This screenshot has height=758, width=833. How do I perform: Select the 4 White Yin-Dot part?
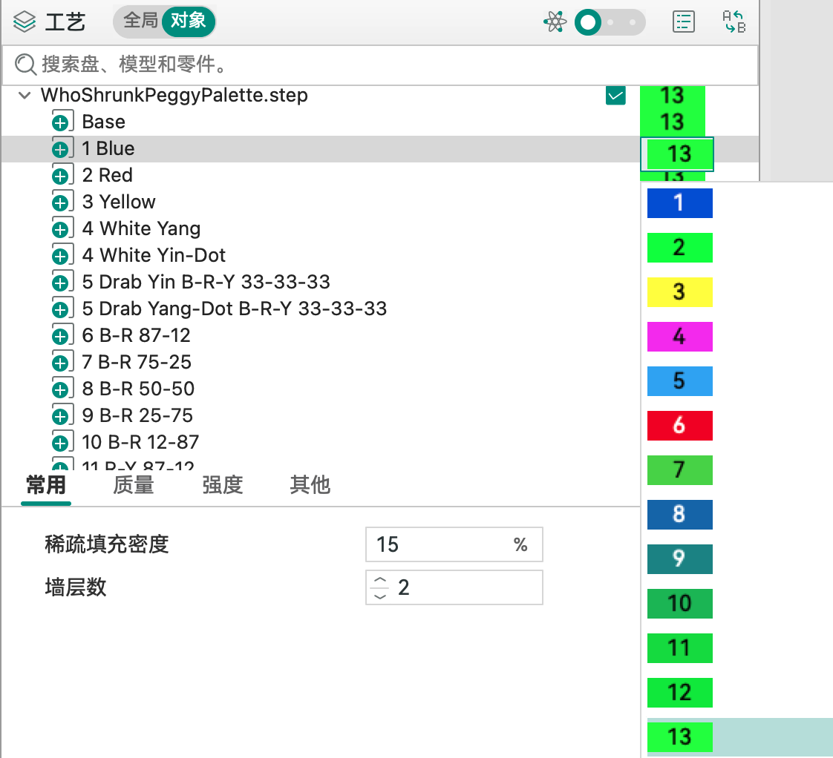154,255
